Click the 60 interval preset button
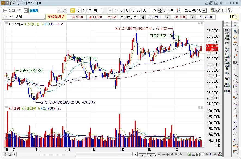 click(x=144, y=10)
